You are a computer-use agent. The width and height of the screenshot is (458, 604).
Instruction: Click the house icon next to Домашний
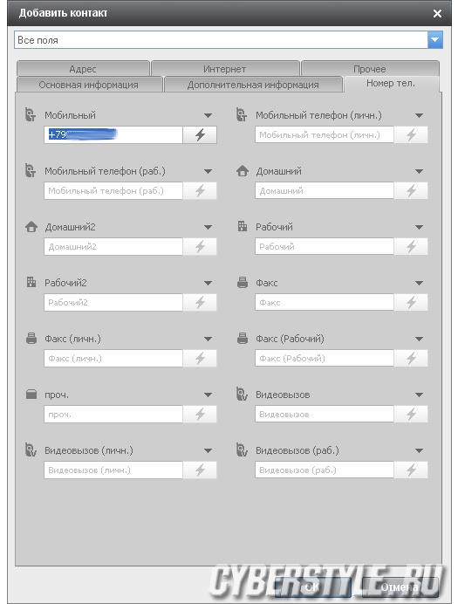pos(243,171)
